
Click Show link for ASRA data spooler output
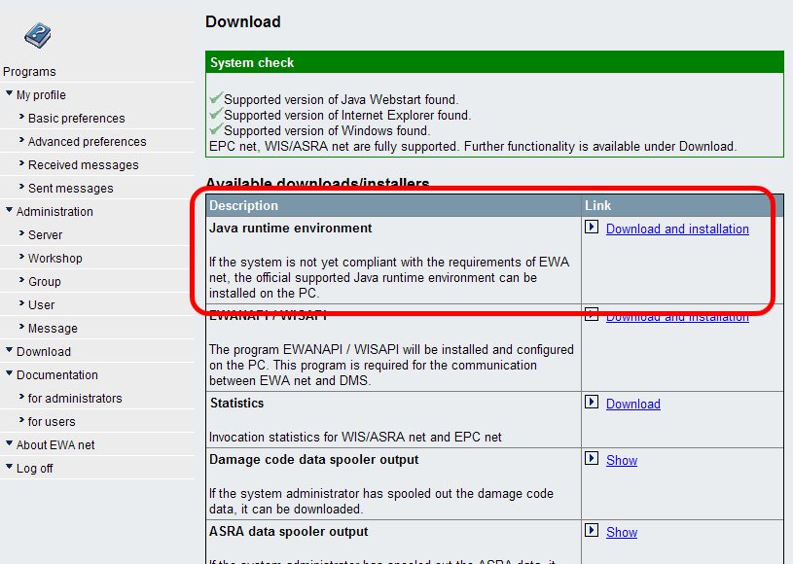click(622, 532)
